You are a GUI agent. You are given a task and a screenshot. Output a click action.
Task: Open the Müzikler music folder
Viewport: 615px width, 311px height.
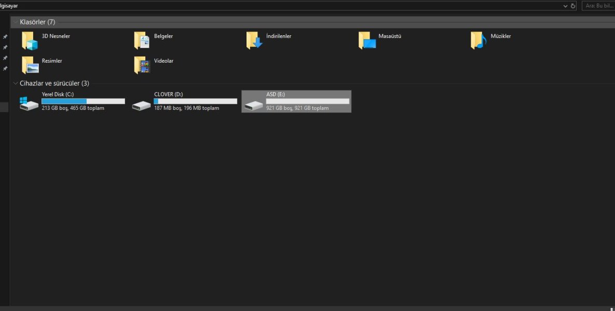pos(479,41)
